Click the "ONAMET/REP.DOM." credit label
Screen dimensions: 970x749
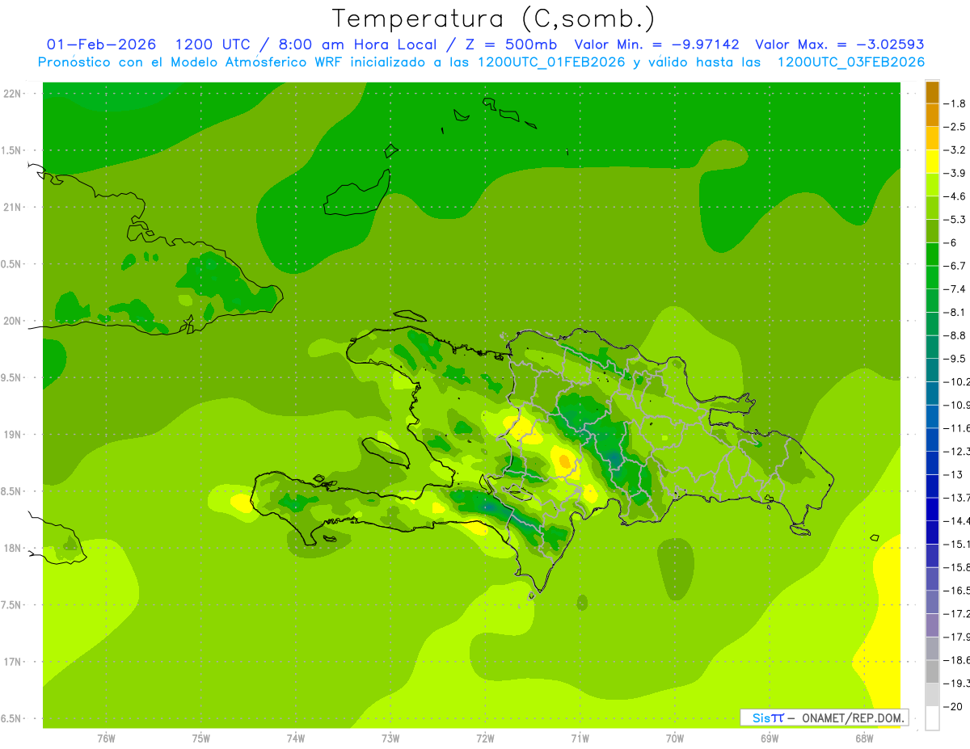coord(853,717)
